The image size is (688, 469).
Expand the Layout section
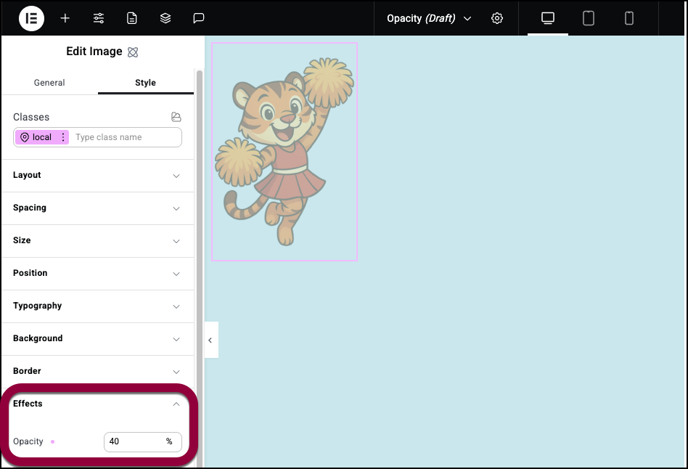click(97, 175)
